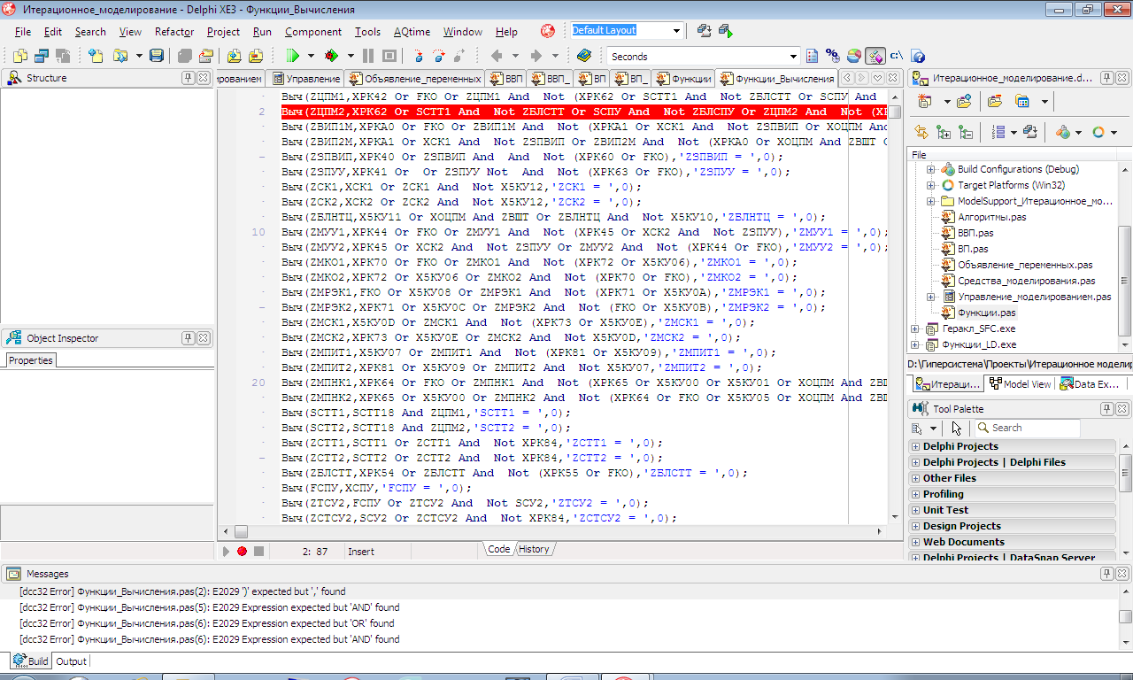Pin the Object Inspector panel
The image size is (1133, 680).
tap(188, 338)
